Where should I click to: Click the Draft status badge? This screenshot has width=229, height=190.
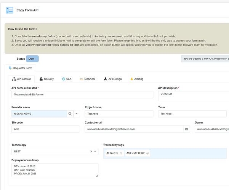(x=32, y=59)
